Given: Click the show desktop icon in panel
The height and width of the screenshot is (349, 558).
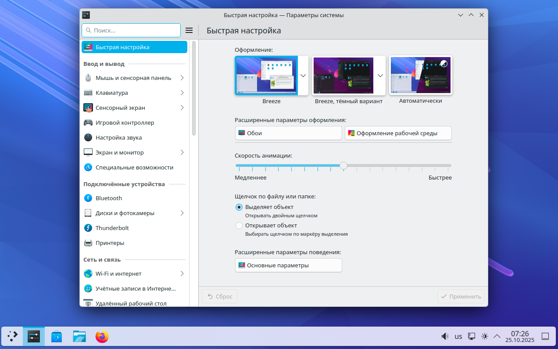Looking at the screenshot, I should [x=545, y=336].
